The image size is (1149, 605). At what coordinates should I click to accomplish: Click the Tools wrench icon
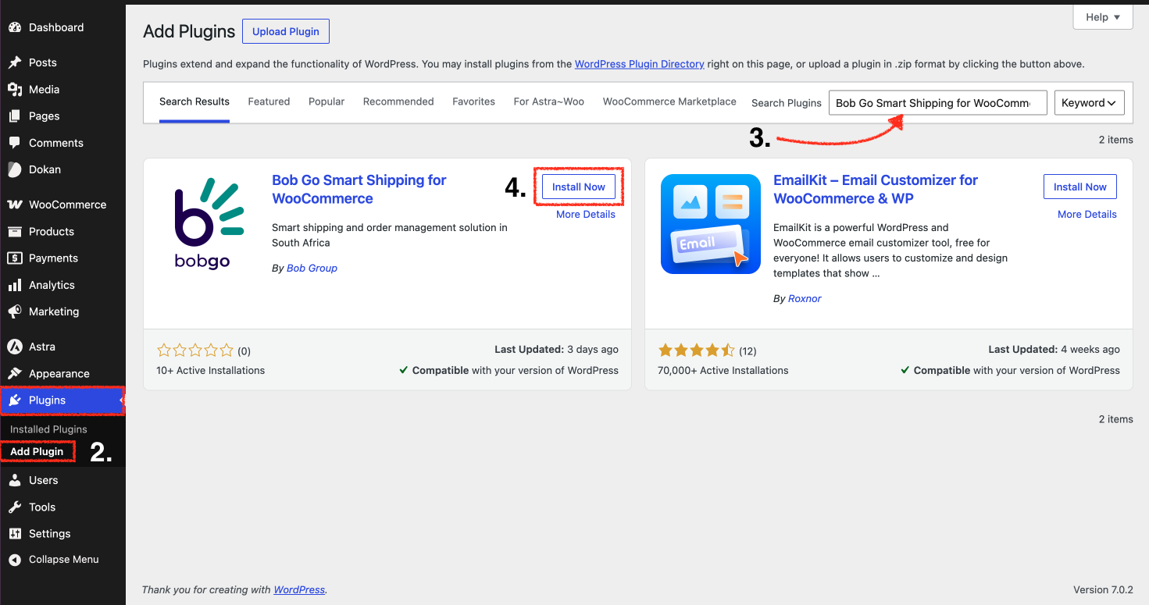(14, 507)
